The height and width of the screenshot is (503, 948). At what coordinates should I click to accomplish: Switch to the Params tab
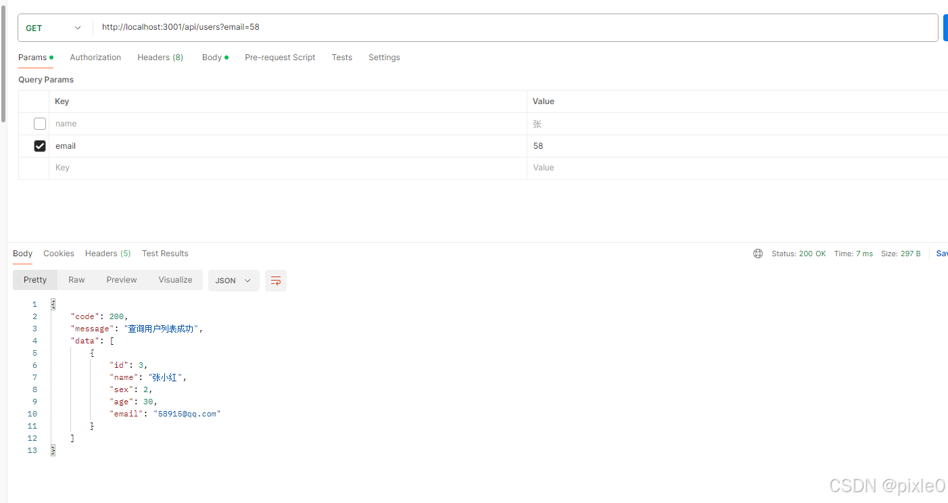pyautogui.click(x=36, y=57)
